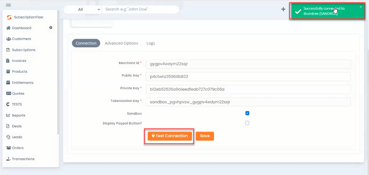This screenshot has height=175, width=369.
Task: Open Dashboard settings gear icon
Action: pyautogui.click(x=51, y=28)
